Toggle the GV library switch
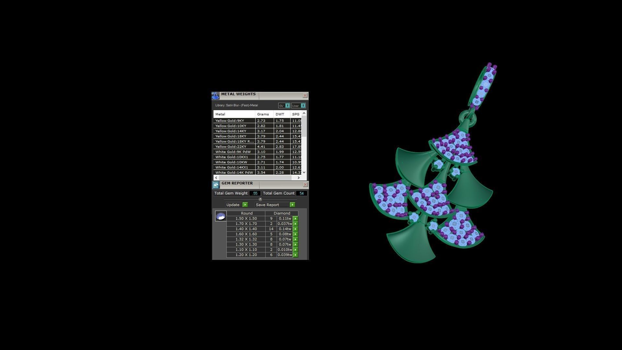The width and height of the screenshot is (622, 350). point(287,106)
